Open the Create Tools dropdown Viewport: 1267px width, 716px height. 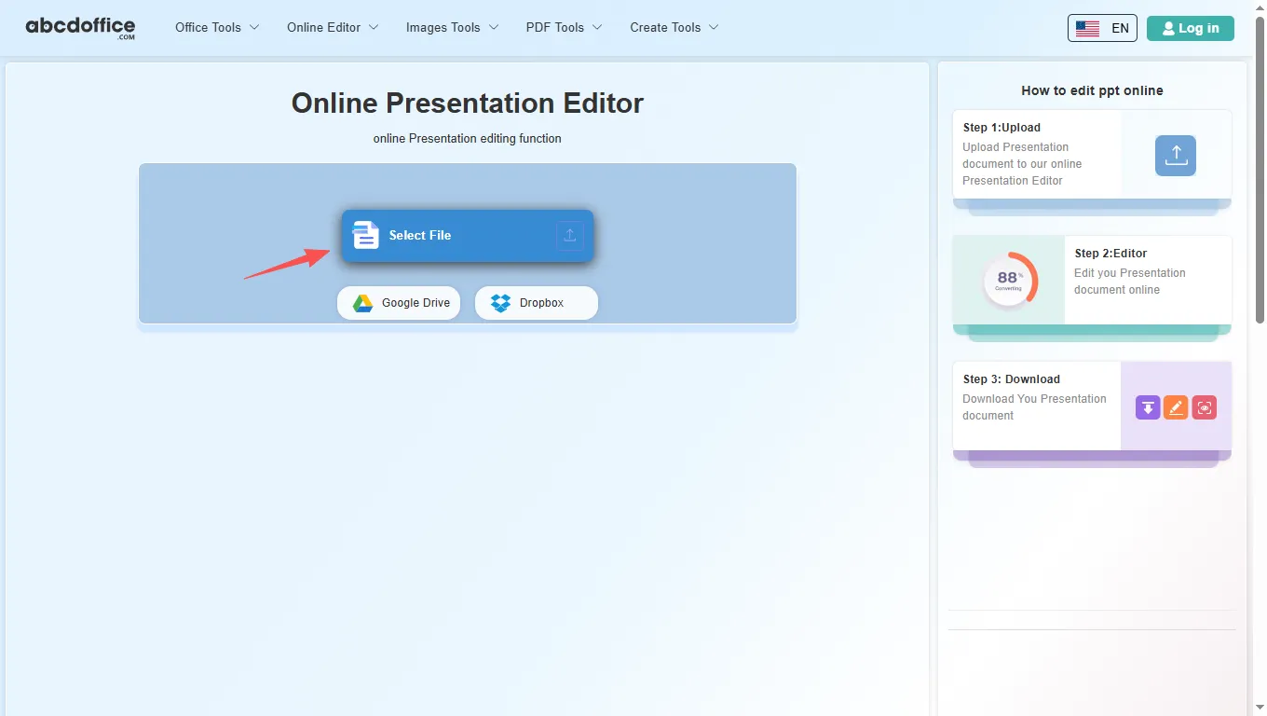(674, 28)
